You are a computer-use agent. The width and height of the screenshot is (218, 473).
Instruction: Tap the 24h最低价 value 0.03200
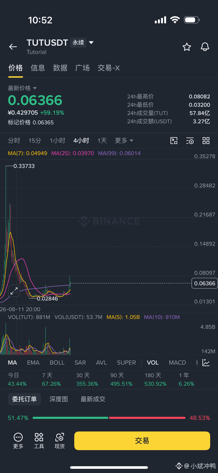(x=199, y=105)
